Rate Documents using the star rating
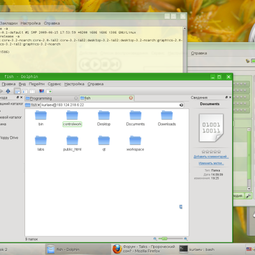The image size is (255, 255). (x=211, y=152)
